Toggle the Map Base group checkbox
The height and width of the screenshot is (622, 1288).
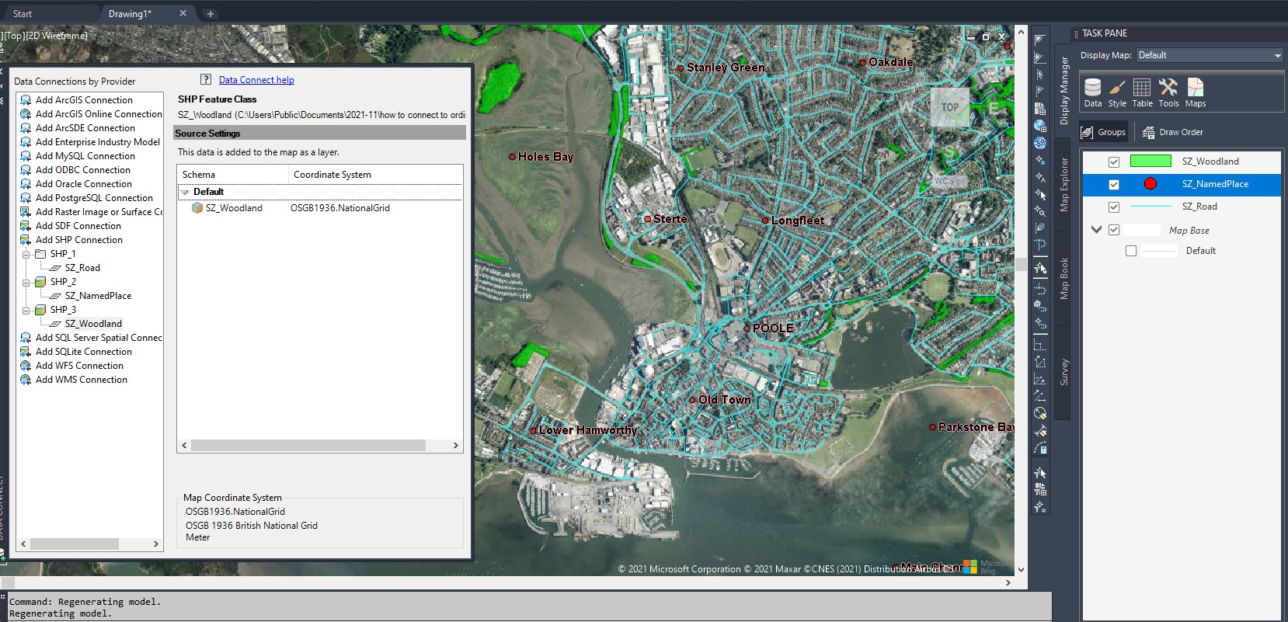(x=1114, y=230)
